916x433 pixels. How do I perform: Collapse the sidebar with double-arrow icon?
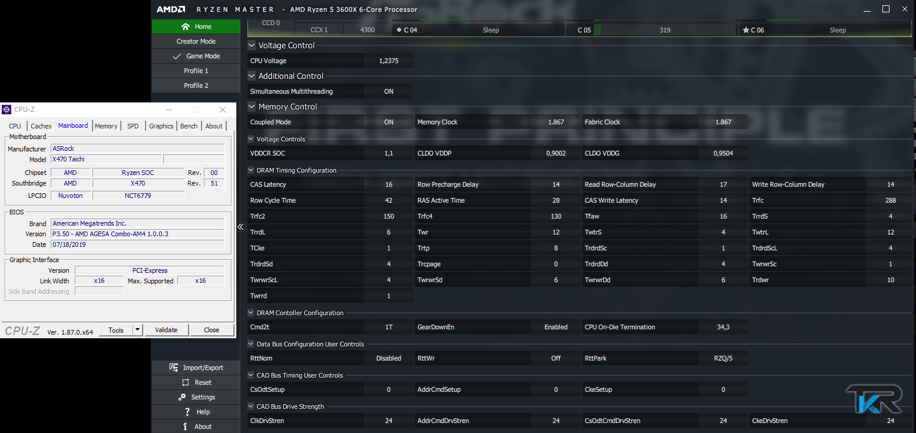click(x=241, y=226)
